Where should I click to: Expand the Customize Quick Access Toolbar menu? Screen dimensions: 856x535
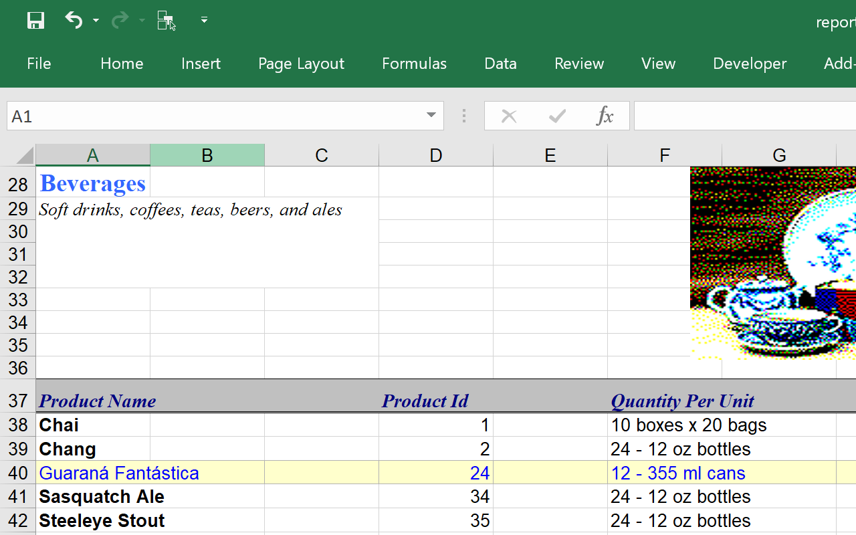click(x=204, y=21)
